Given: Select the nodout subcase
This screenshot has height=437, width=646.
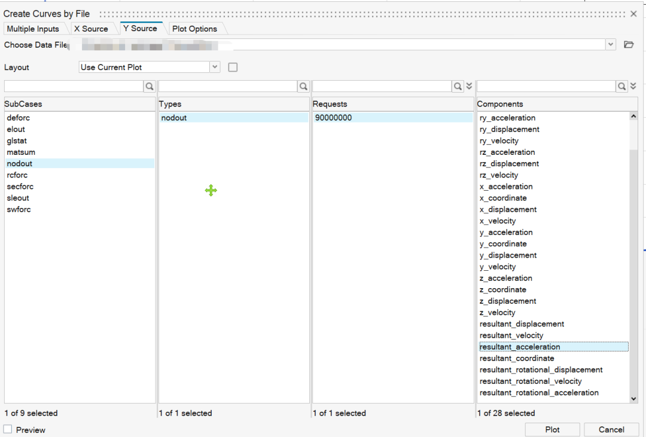Looking at the screenshot, I should pyautogui.click(x=80, y=164).
